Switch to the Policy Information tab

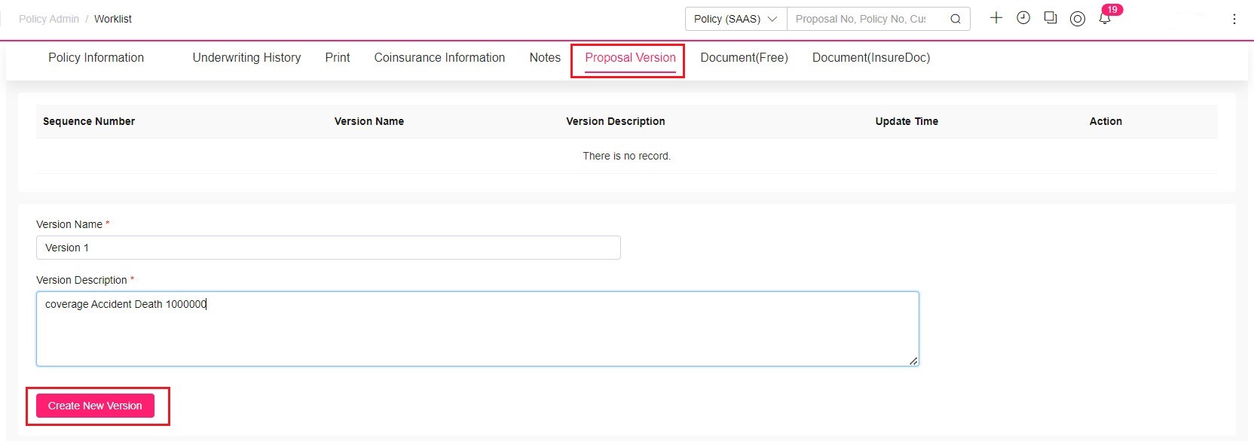click(96, 58)
